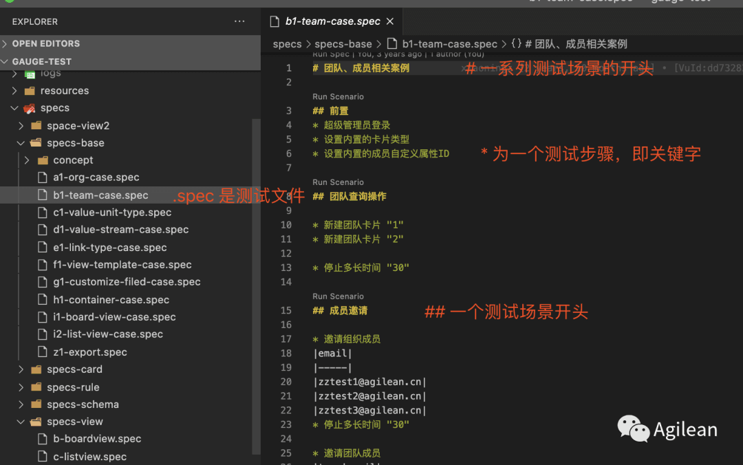Expand the concept folder chevron
Image resolution: width=743 pixels, height=465 pixels.
coord(27,160)
